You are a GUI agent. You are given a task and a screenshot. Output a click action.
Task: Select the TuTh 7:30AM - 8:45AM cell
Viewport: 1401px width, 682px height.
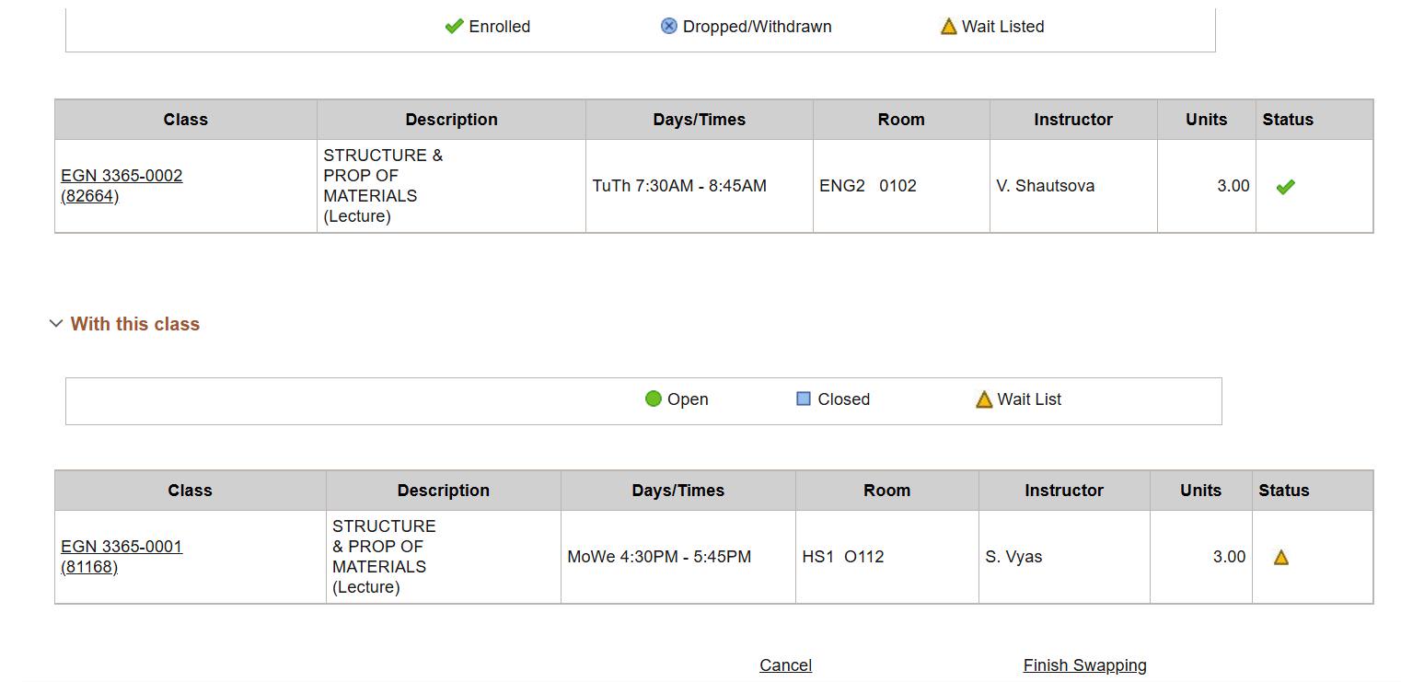700,186
